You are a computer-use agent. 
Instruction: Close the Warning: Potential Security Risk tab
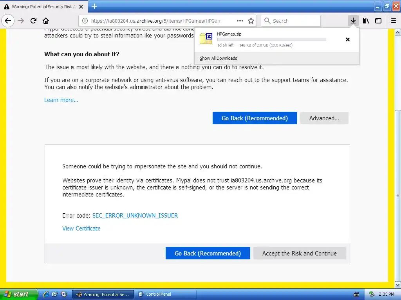pos(81,7)
